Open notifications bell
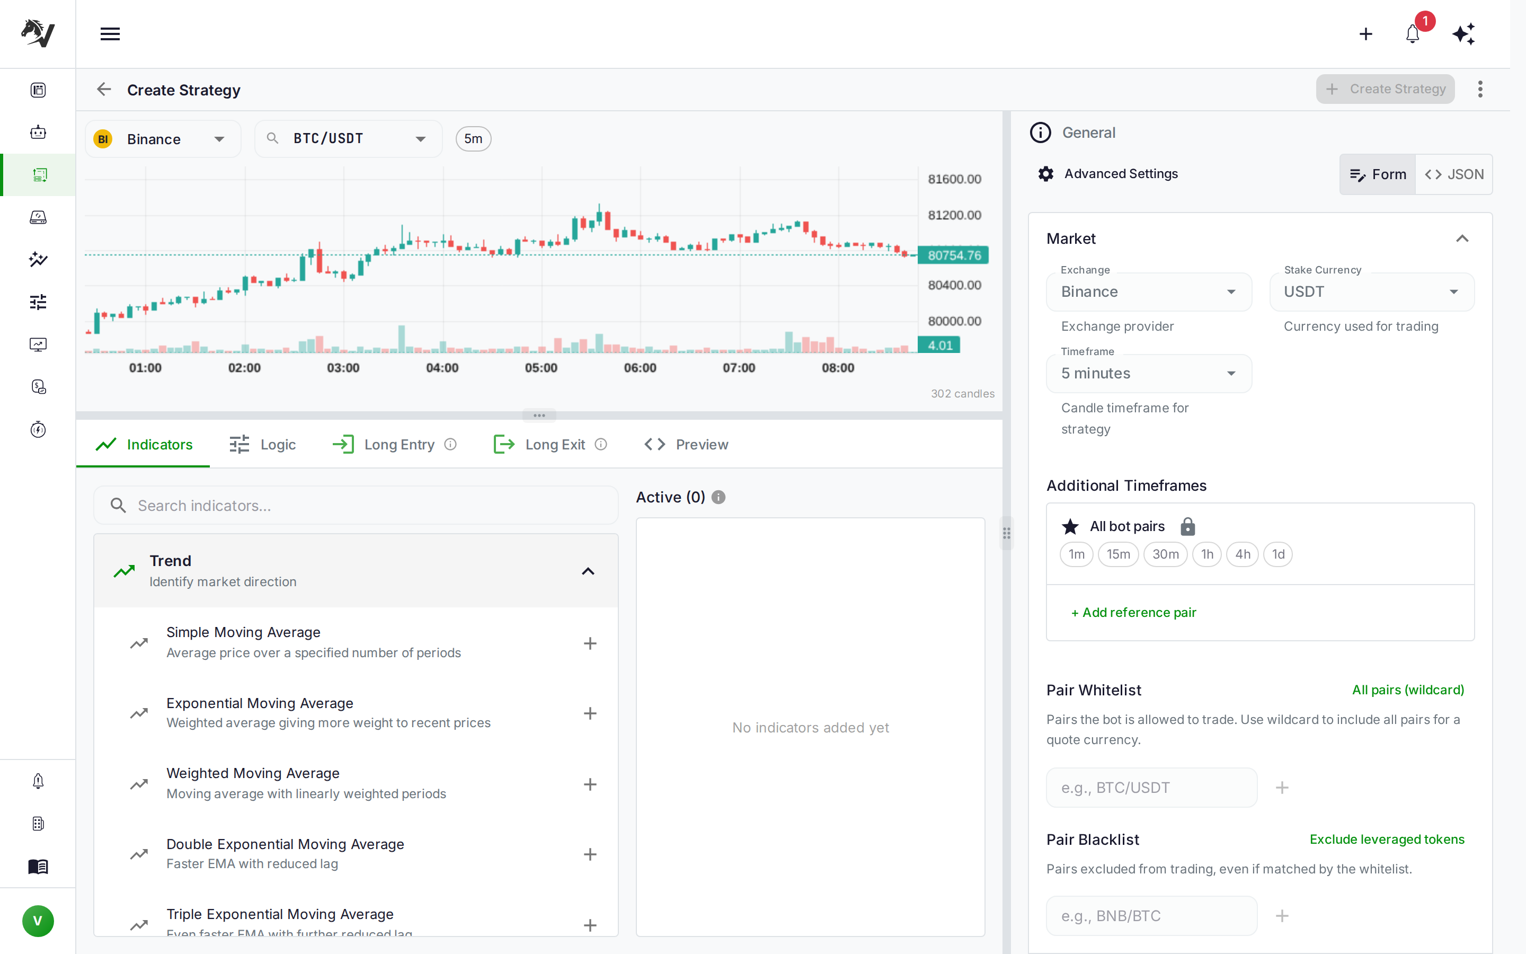Screen dimensions: 1526x954 [x=1413, y=34]
